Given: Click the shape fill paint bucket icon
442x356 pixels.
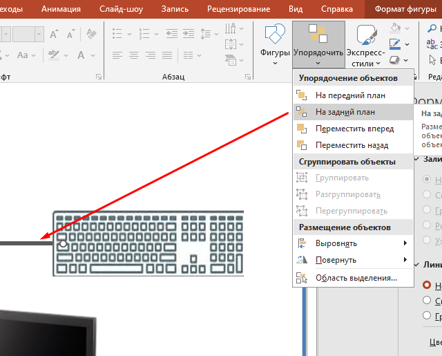Looking at the screenshot, I should pos(396,28).
